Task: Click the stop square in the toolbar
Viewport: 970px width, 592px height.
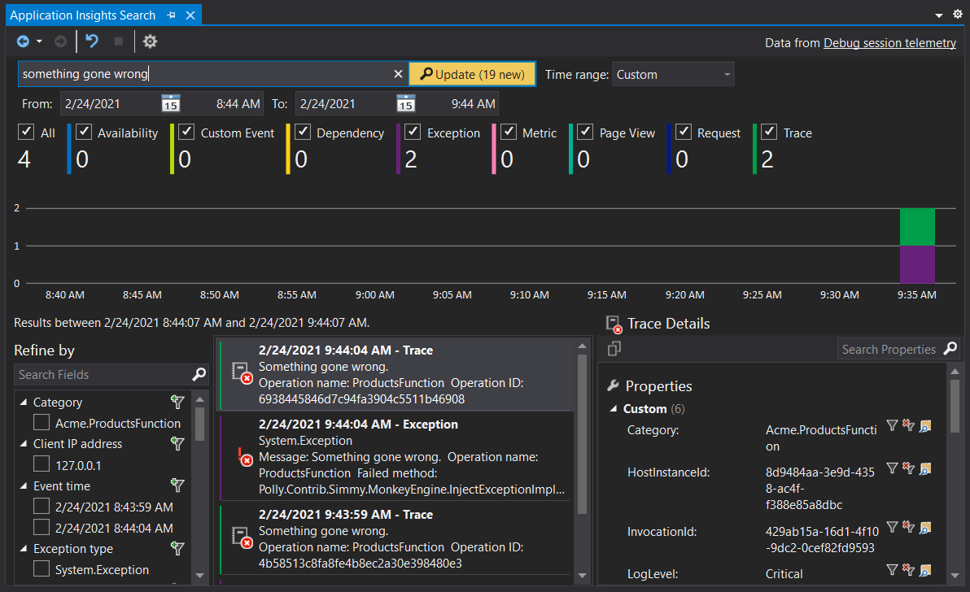Action: [119, 41]
